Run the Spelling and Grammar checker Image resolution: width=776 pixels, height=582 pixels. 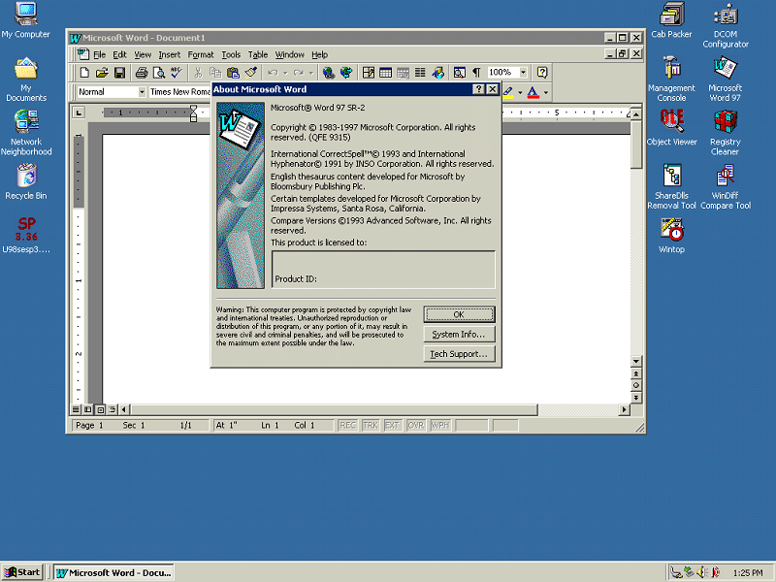click(x=177, y=72)
